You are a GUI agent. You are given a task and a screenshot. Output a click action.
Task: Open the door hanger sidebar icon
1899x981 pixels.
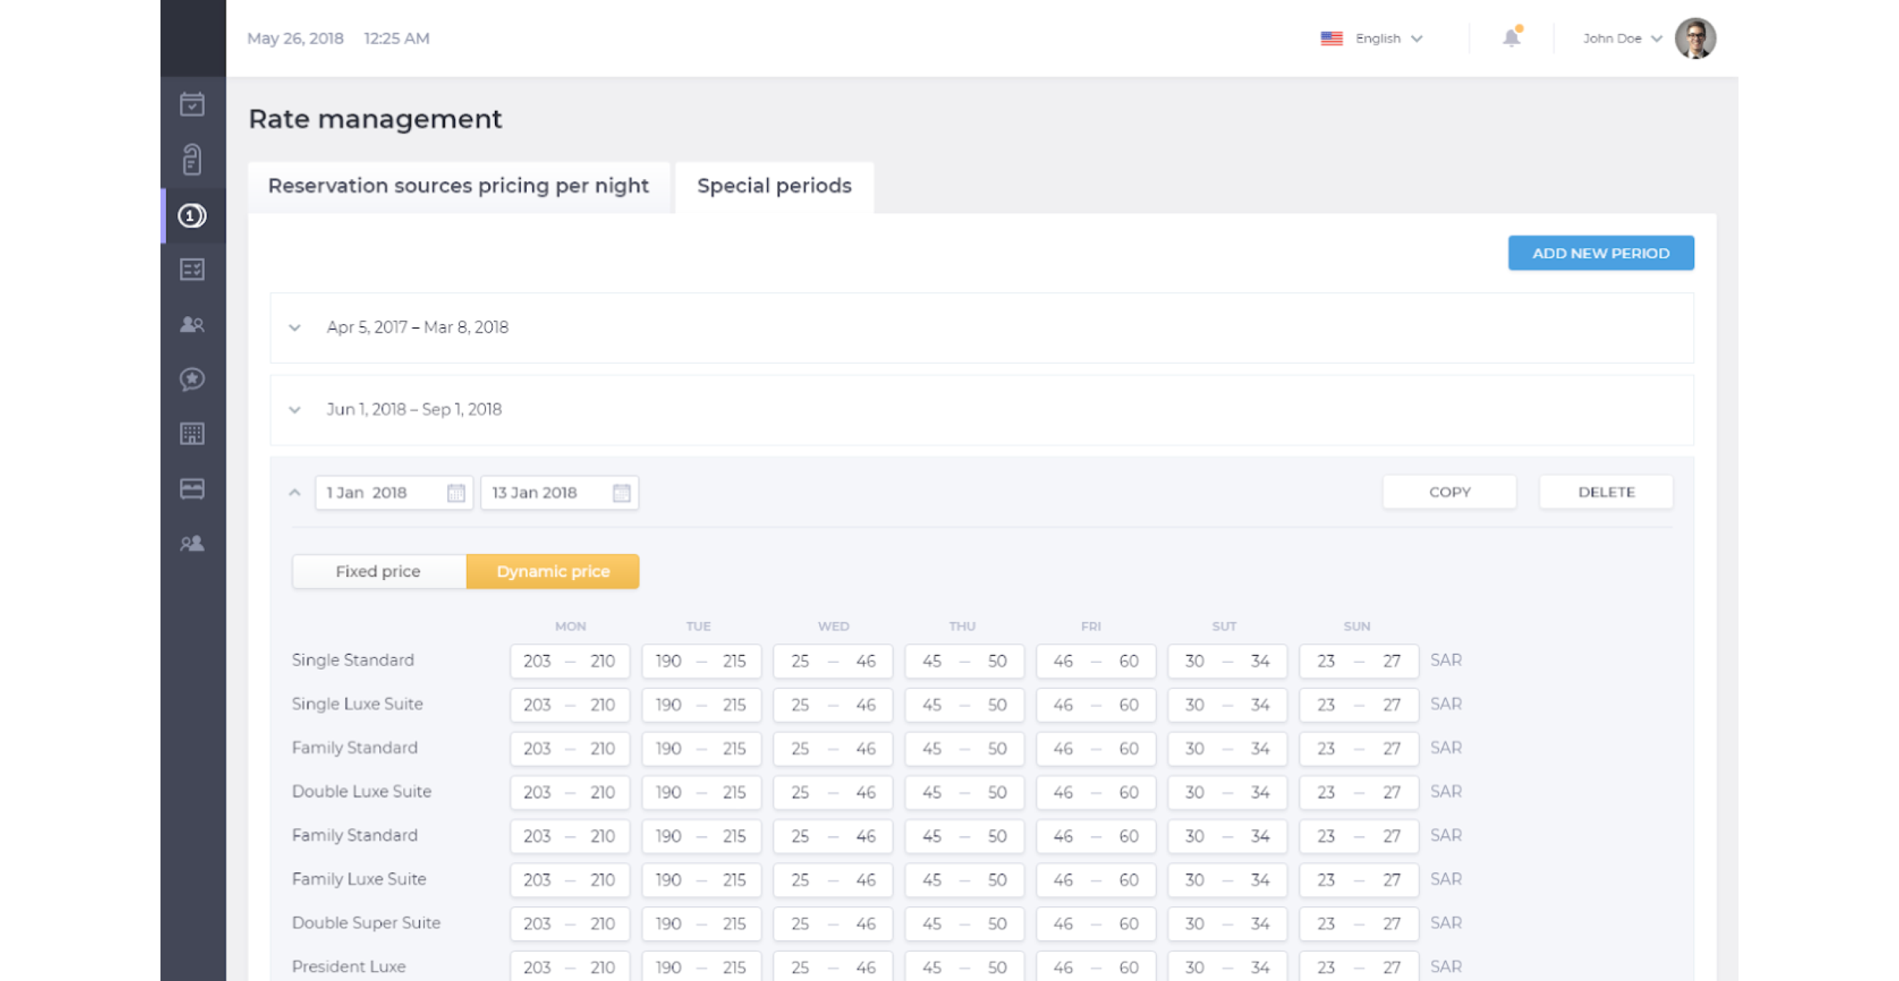click(x=193, y=159)
